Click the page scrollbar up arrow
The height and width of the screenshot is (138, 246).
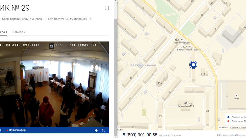pyautogui.click(x=116, y=1)
